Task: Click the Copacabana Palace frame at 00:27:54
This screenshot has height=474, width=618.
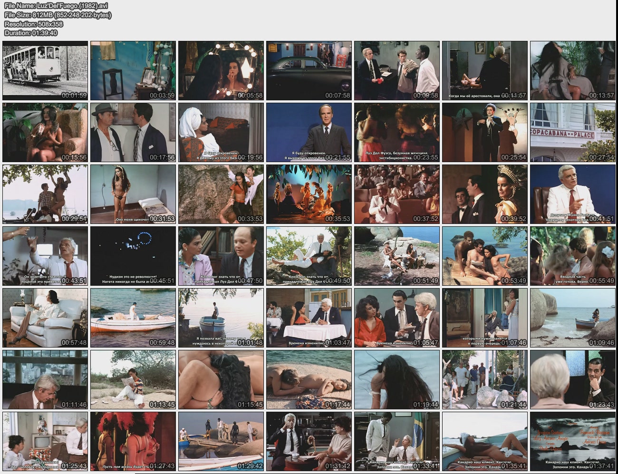Action: coord(573,132)
